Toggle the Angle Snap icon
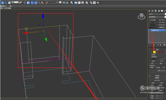The height and width of the screenshot is (100, 166). (x=36, y=3)
